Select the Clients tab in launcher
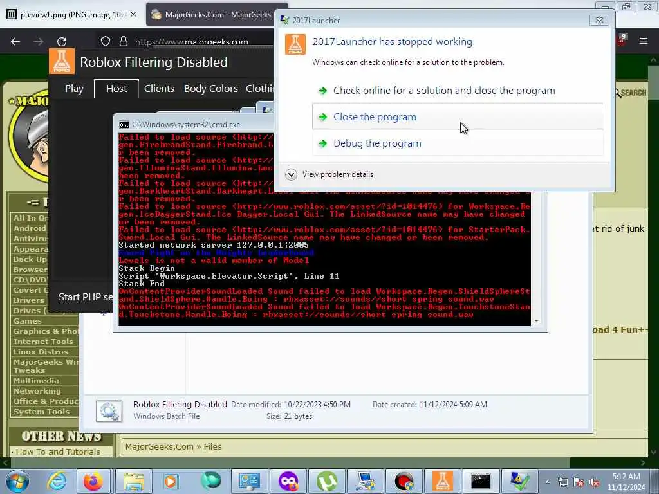This screenshot has height=494, width=659. (x=159, y=89)
